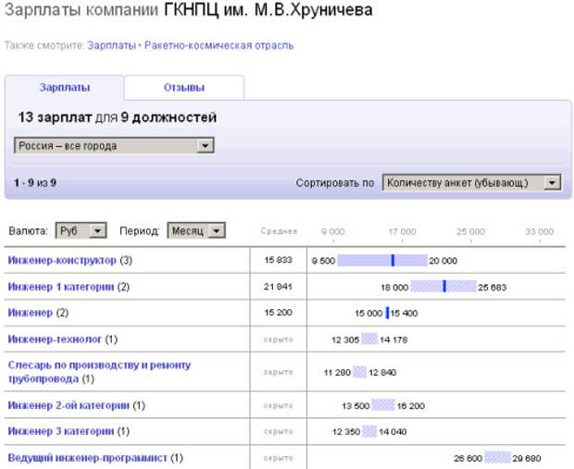Open Инженер 3 категории link
The image size is (574, 469).
[61, 431]
